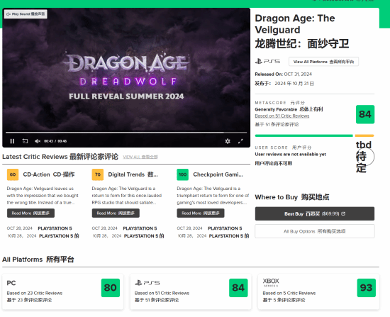Click "Released On: OCT 31, 2024" text
The width and height of the screenshot is (390, 317).
(284, 74)
